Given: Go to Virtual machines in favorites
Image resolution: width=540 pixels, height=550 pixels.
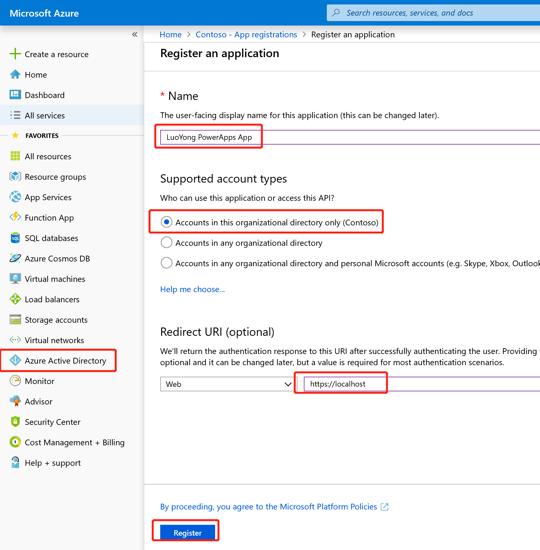Looking at the screenshot, I should pos(72,279).
